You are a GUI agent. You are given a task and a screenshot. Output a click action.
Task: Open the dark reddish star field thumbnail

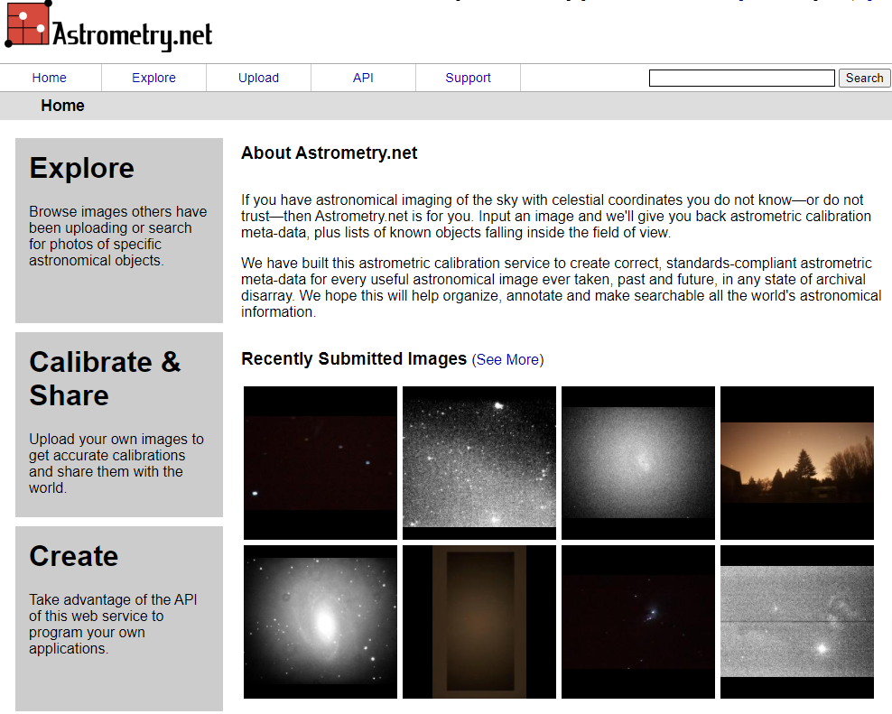click(x=321, y=463)
